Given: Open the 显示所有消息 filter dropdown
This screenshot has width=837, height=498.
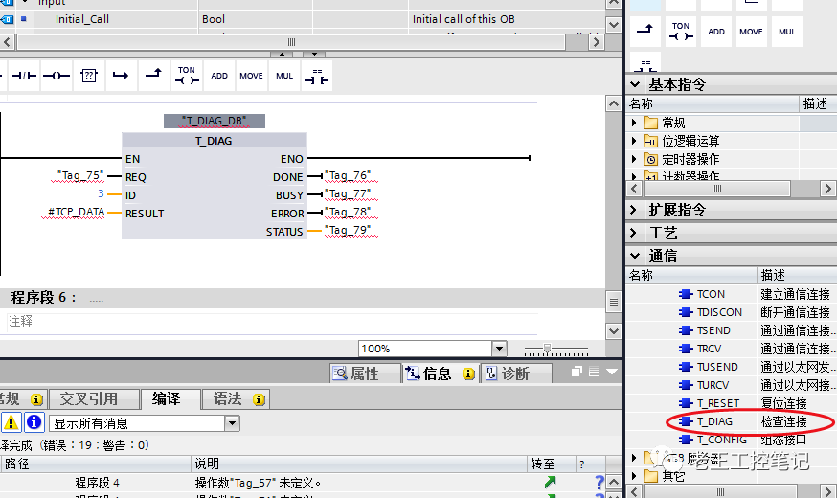Looking at the screenshot, I should tap(232, 423).
